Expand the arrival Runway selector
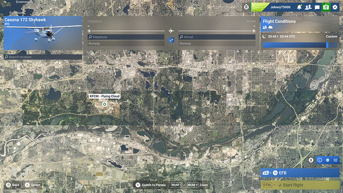Viewport: 343px width, 193px height. coord(217,43)
